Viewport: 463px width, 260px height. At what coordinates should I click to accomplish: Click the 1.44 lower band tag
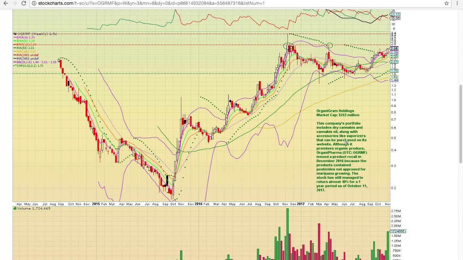click(x=394, y=80)
